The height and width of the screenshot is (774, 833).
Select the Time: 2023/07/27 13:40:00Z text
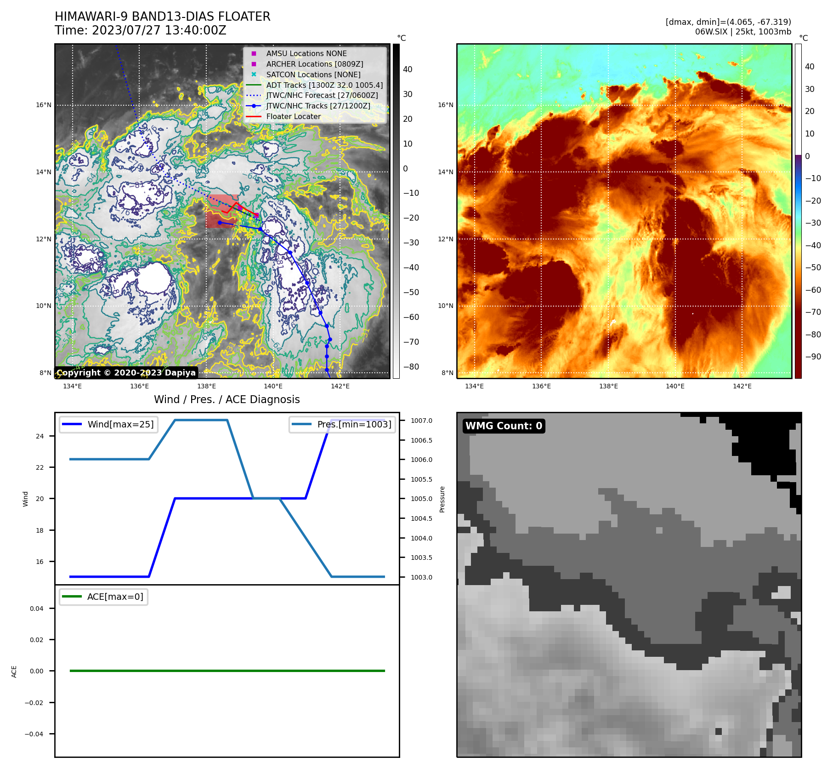tap(141, 30)
